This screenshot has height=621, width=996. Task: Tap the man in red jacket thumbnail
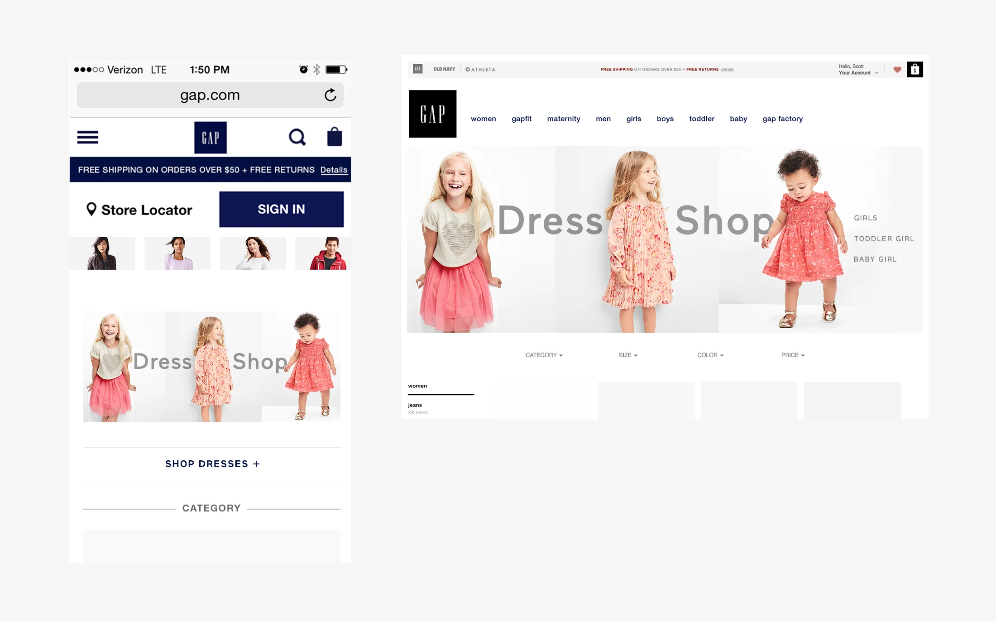click(x=323, y=253)
